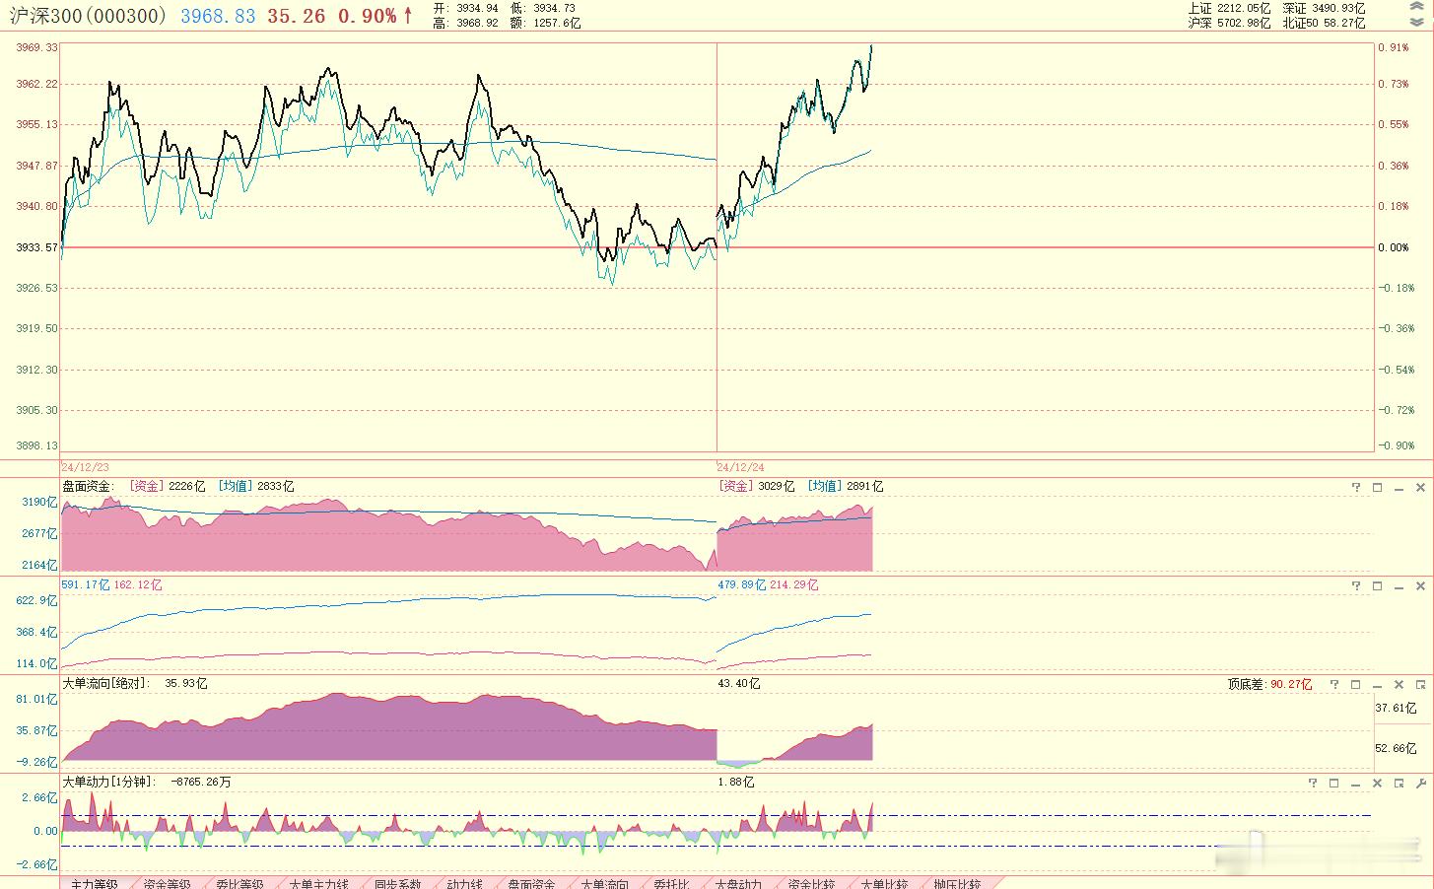Viewport: 1434px width, 889px height.
Task: Close the 盘面资金 indicator panel
Action: (1420, 487)
